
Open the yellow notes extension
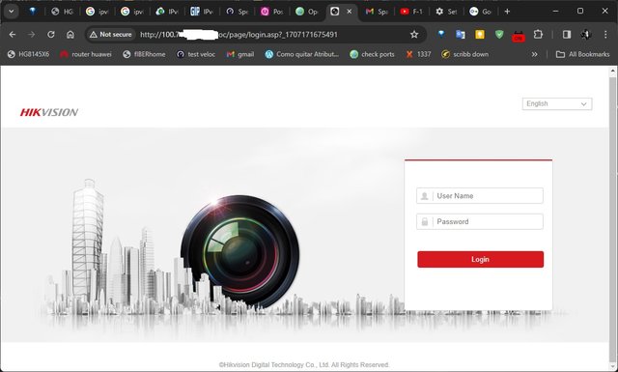pyautogui.click(x=480, y=35)
